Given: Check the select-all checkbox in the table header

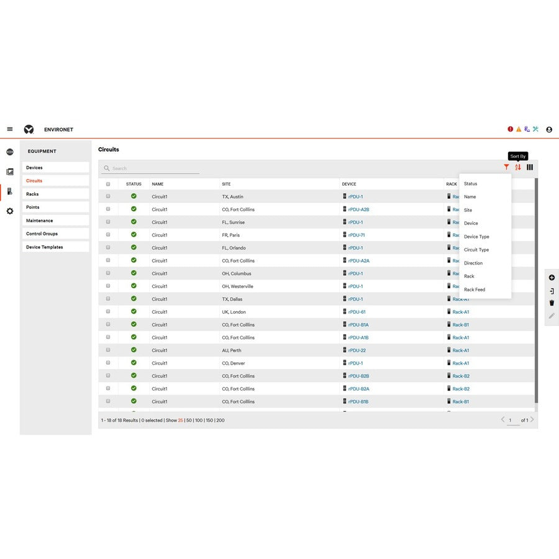Looking at the screenshot, I should [x=108, y=184].
